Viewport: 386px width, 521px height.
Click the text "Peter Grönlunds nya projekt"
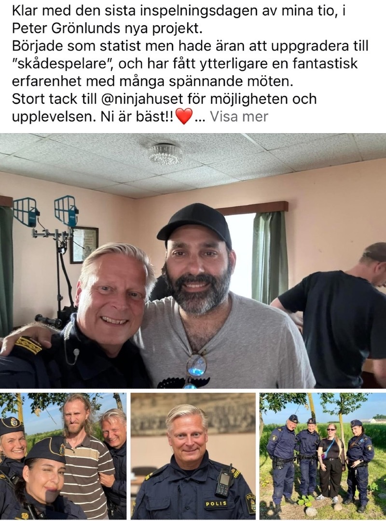(x=107, y=29)
